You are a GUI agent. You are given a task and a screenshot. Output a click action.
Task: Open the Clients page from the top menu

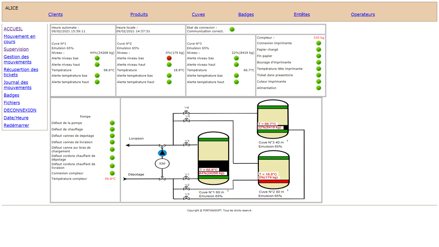coord(55,15)
